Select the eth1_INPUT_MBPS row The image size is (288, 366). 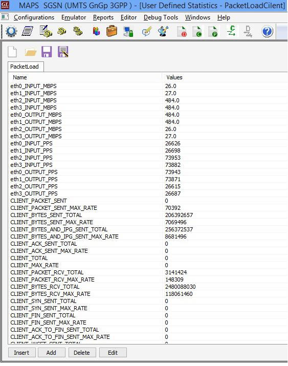pyautogui.click(x=148, y=93)
